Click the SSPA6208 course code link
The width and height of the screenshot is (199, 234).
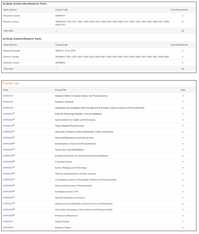pyautogui.click(x=8, y=156)
